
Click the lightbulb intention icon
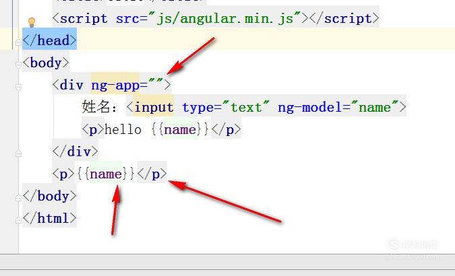point(31,22)
